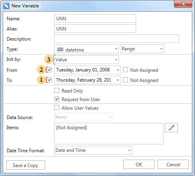Check Not Assigned for From date
Image resolution: width=195 pixels, height=176 pixels.
coord(125,70)
